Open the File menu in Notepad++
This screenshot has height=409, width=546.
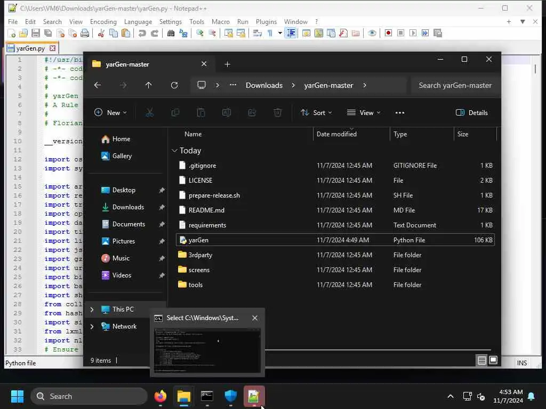[13, 21]
